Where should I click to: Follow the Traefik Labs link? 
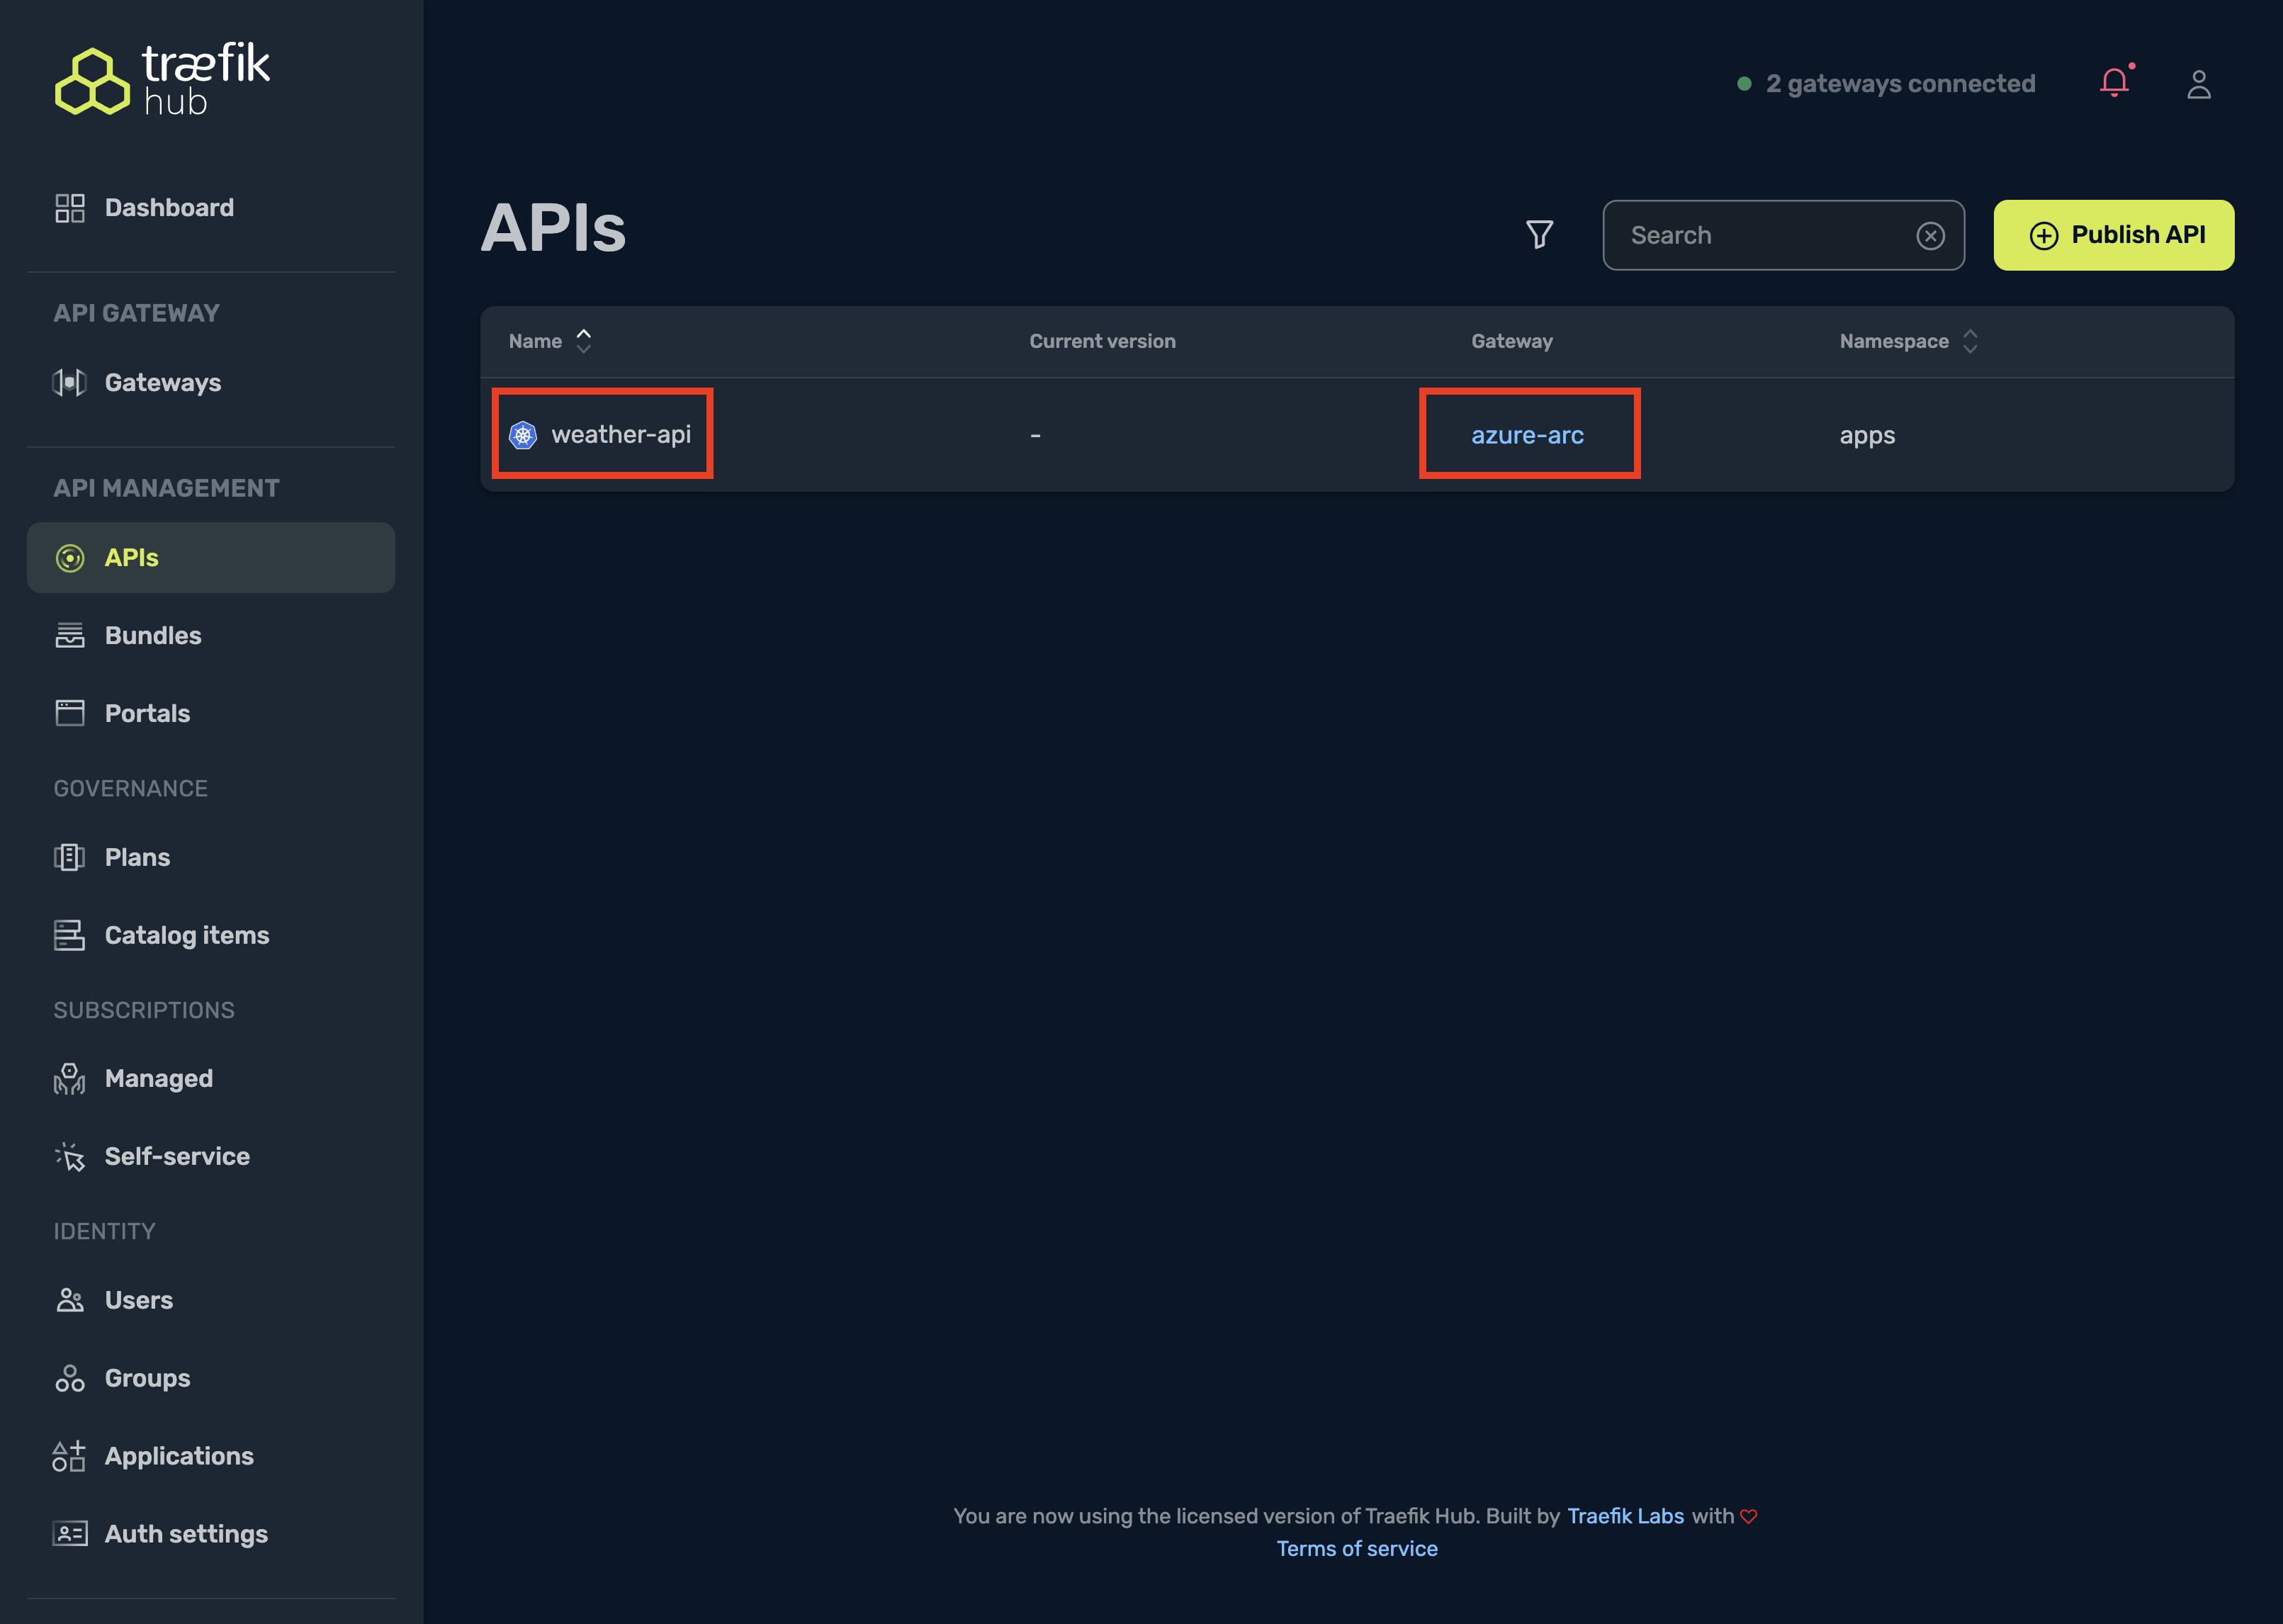(1625, 1516)
